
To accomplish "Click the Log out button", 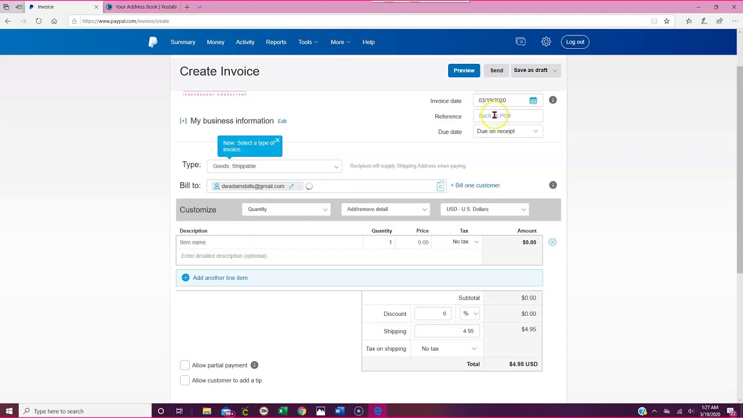I will [575, 42].
